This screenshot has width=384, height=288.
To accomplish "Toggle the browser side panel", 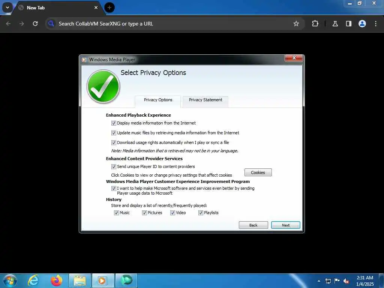I will (x=349, y=24).
